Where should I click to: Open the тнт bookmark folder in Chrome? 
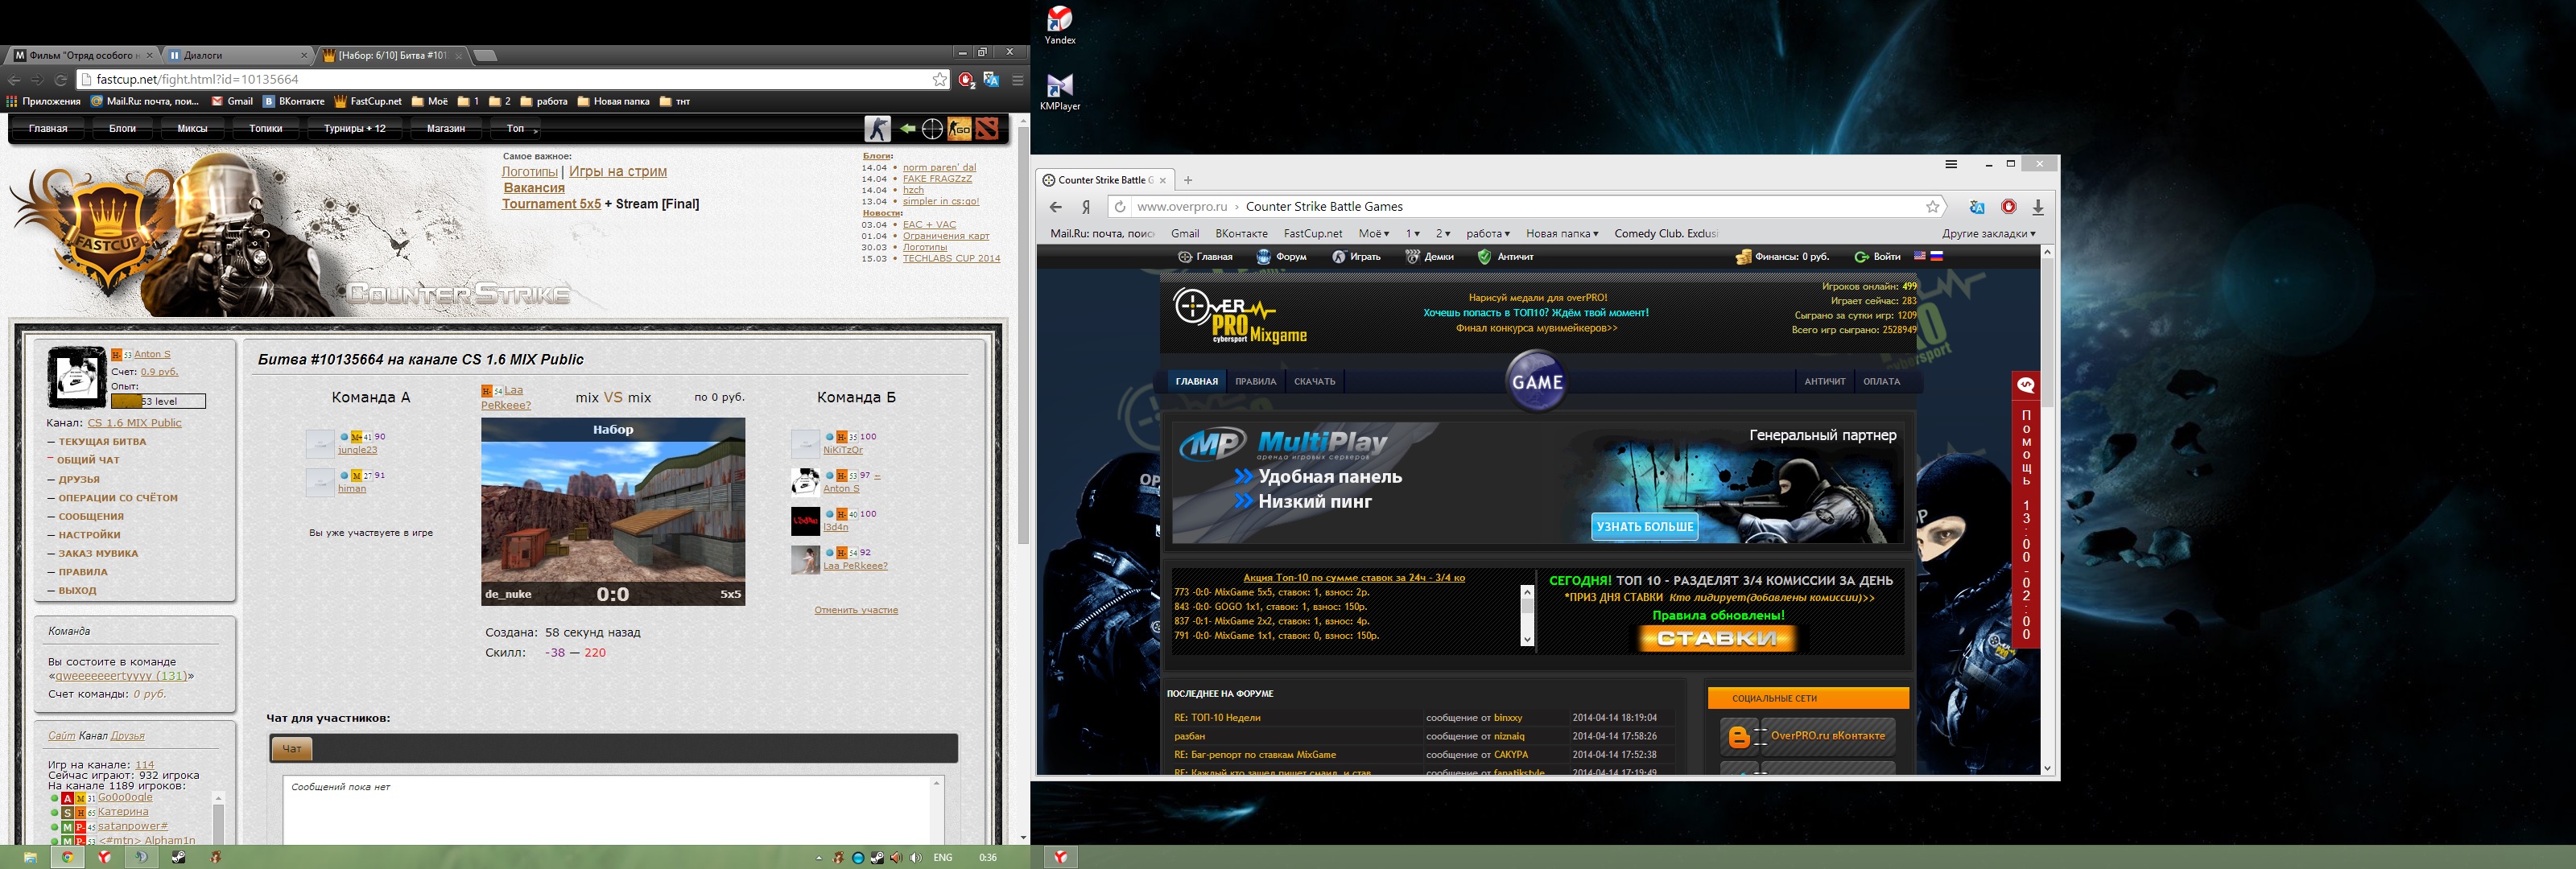[x=675, y=101]
